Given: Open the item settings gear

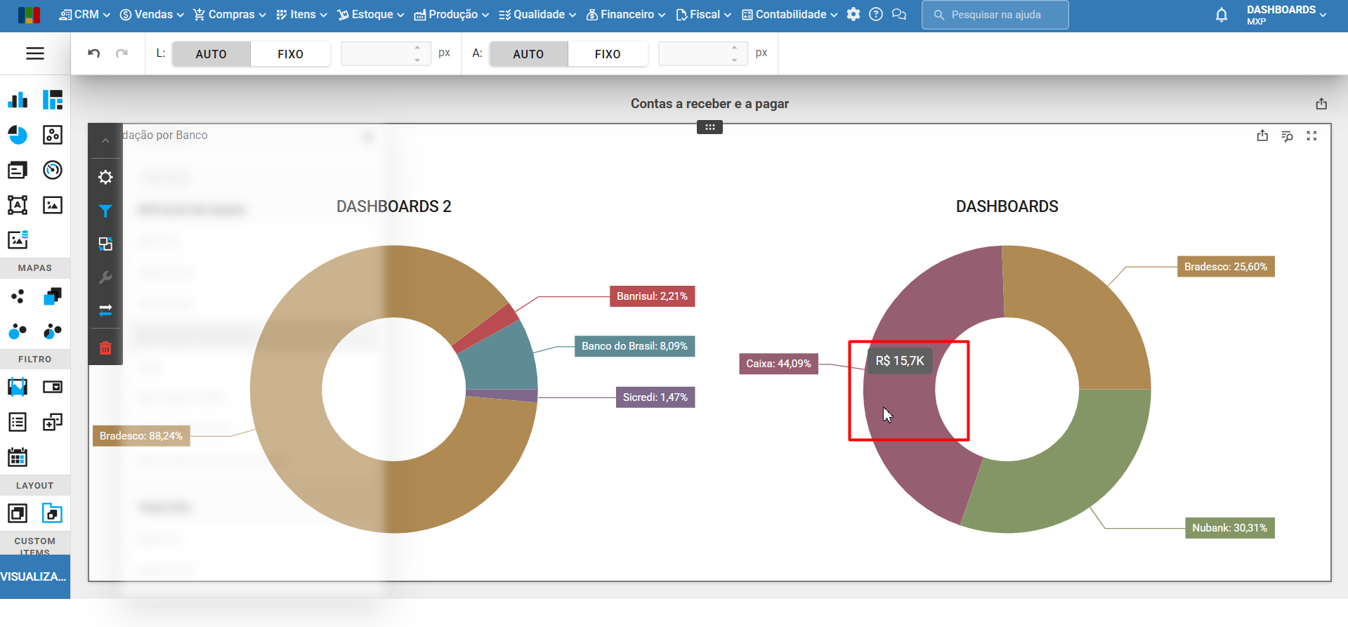Looking at the screenshot, I should pos(105,177).
